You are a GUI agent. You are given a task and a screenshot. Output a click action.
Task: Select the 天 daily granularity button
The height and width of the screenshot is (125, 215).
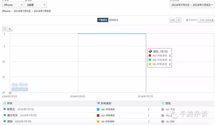[x=178, y=20]
